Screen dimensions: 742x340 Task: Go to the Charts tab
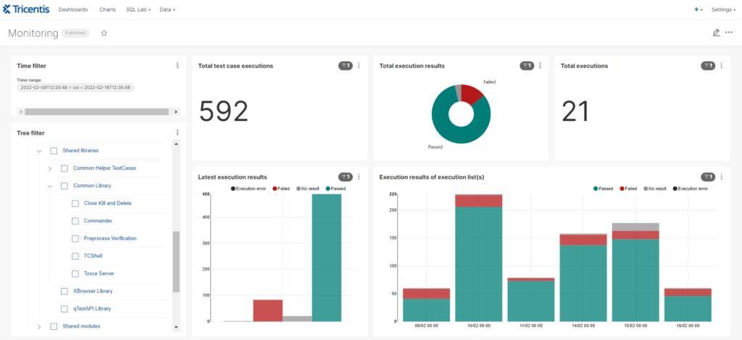(x=107, y=9)
